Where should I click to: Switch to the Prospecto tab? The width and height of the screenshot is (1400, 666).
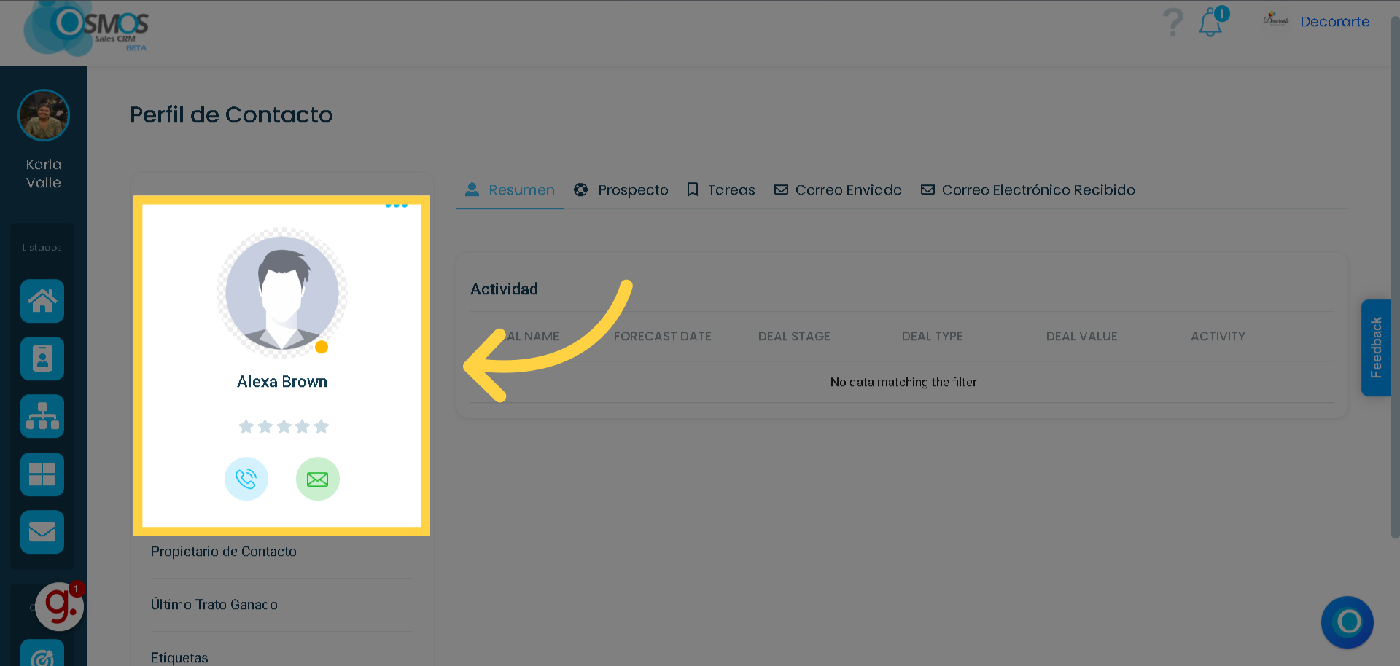click(621, 190)
